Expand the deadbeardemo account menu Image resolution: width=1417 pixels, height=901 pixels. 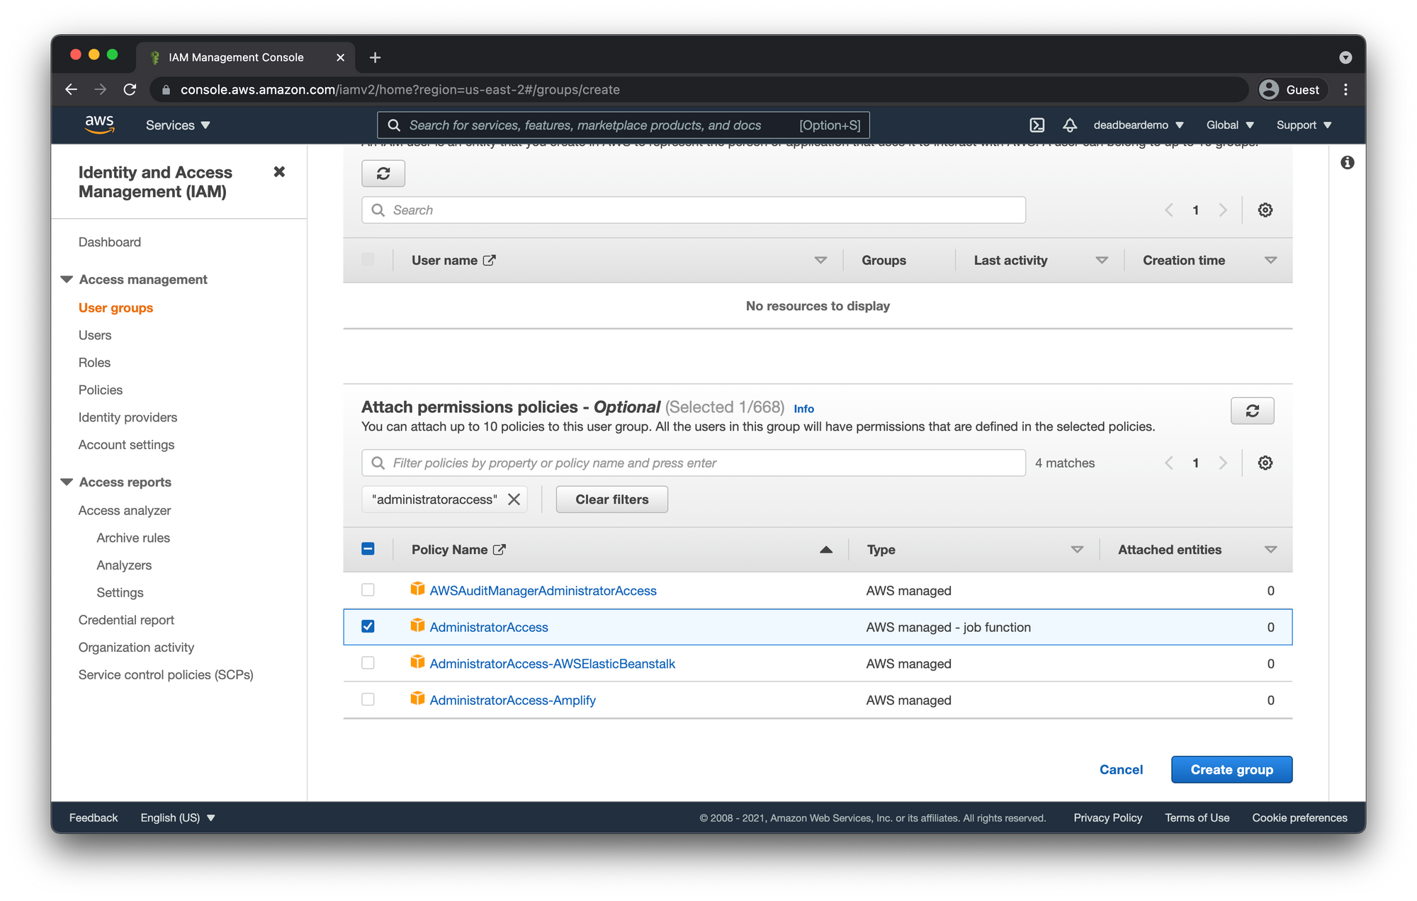click(1138, 125)
